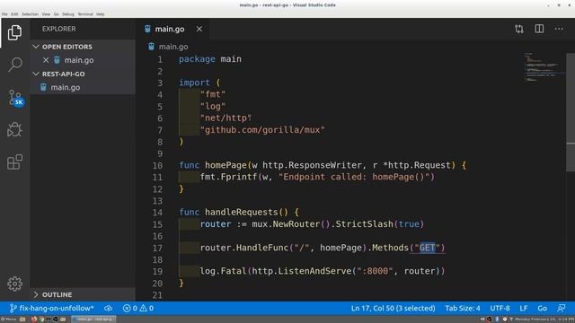Screen dimensions: 575x323
Task: Open the Search view in activity bar
Action: (x=14, y=65)
